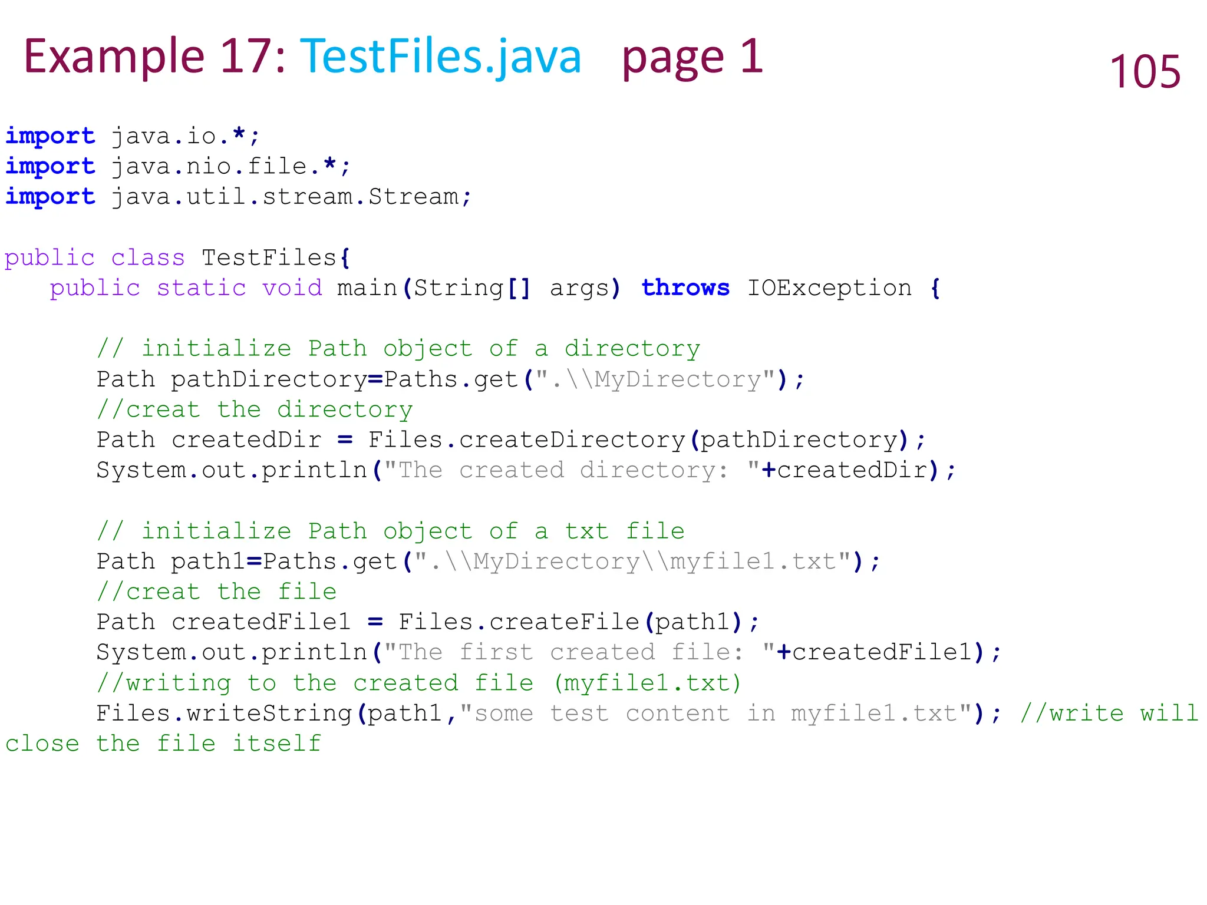Click comment "//writing to the created file (myfile1.txt)"
The width and height of the screenshot is (1207, 905).
click(x=419, y=683)
